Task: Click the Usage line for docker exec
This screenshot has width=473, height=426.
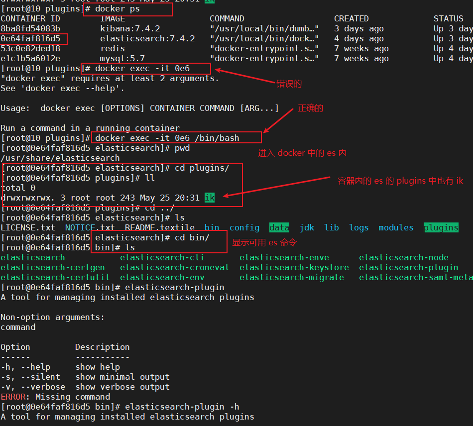Action: (x=140, y=108)
